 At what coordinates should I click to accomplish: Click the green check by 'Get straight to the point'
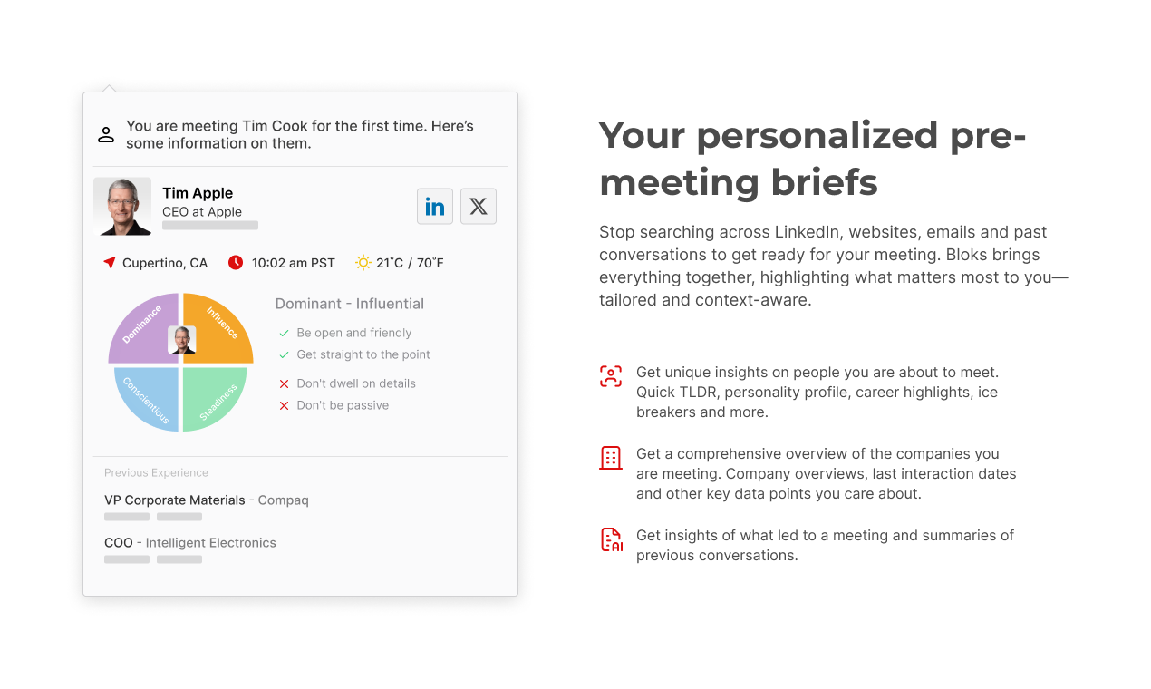[x=284, y=354]
